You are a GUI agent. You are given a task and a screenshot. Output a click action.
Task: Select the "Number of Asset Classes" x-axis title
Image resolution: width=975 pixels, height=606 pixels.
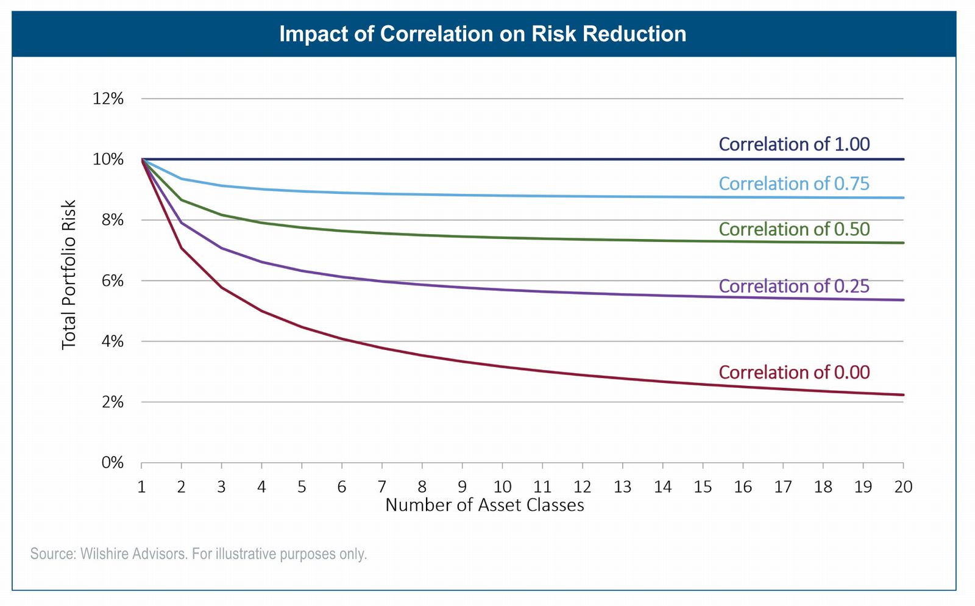click(x=484, y=505)
